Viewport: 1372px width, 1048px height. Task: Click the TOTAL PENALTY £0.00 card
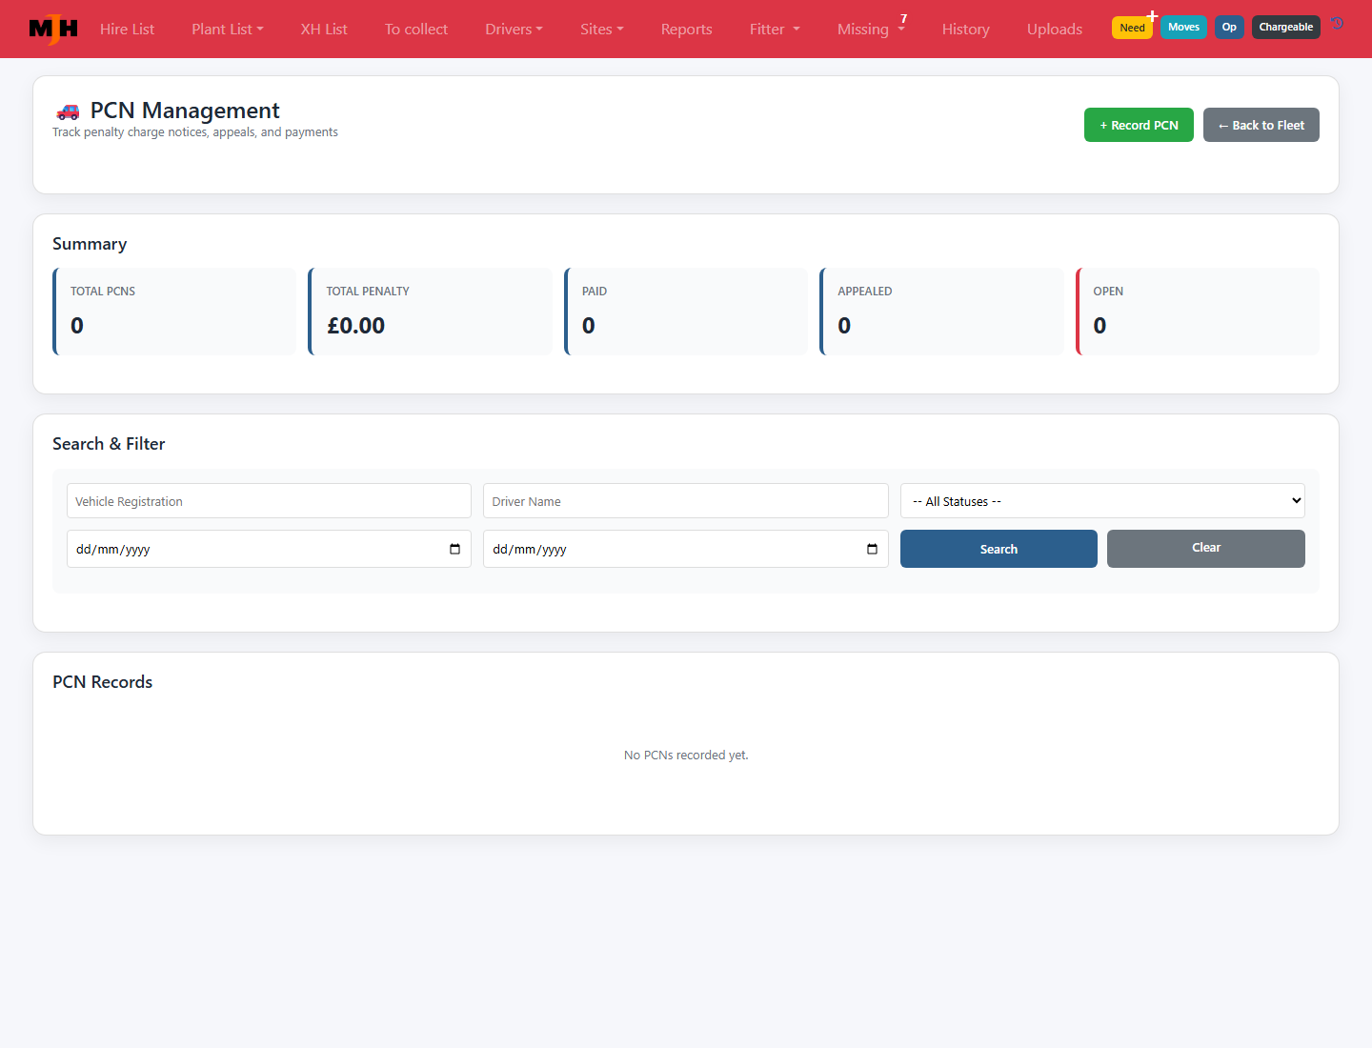point(431,312)
